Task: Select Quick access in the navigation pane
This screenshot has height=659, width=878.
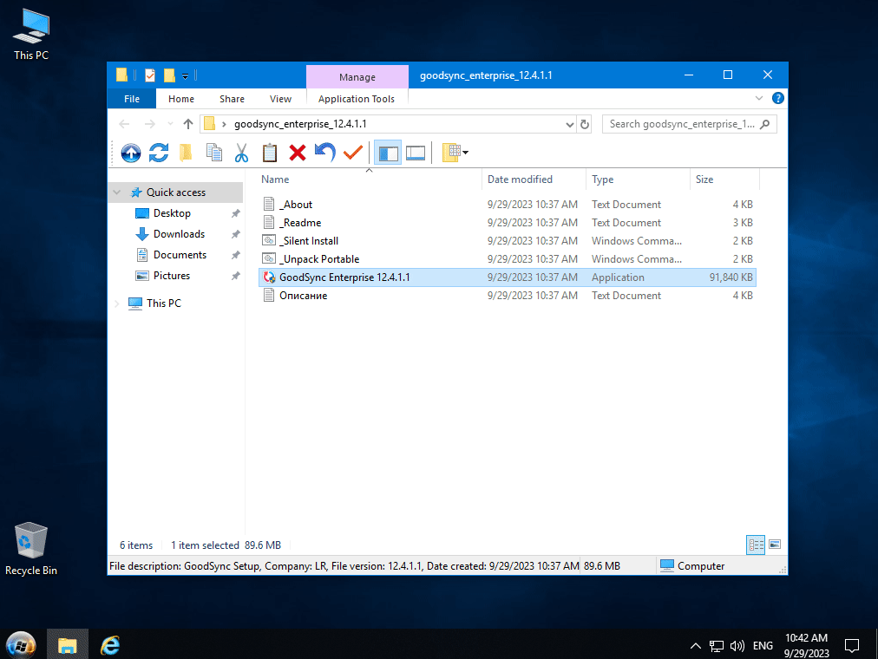Action: pyautogui.click(x=176, y=192)
